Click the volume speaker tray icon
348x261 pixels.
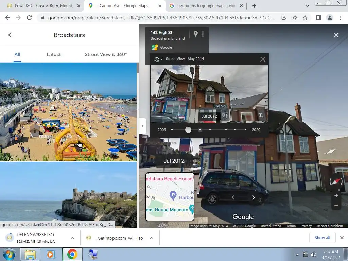[313, 255]
